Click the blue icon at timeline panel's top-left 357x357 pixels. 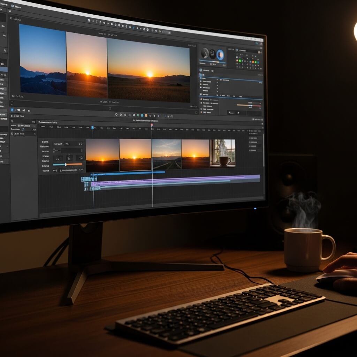pyautogui.click(x=12, y=109)
